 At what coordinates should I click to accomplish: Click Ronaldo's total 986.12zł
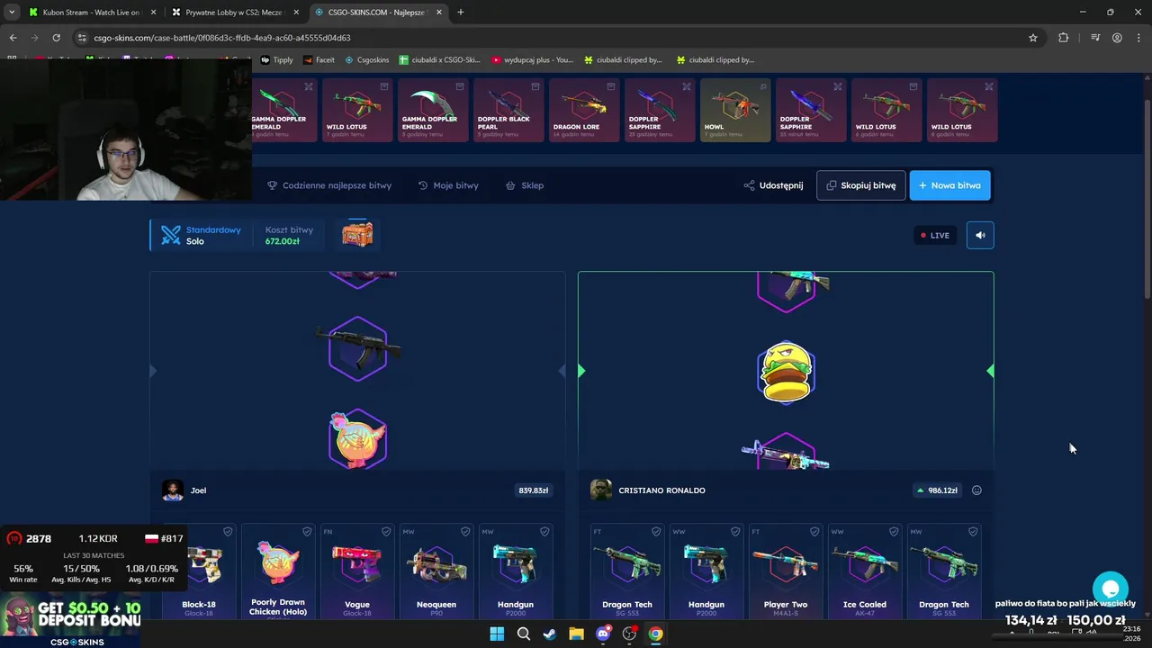coord(937,490)
